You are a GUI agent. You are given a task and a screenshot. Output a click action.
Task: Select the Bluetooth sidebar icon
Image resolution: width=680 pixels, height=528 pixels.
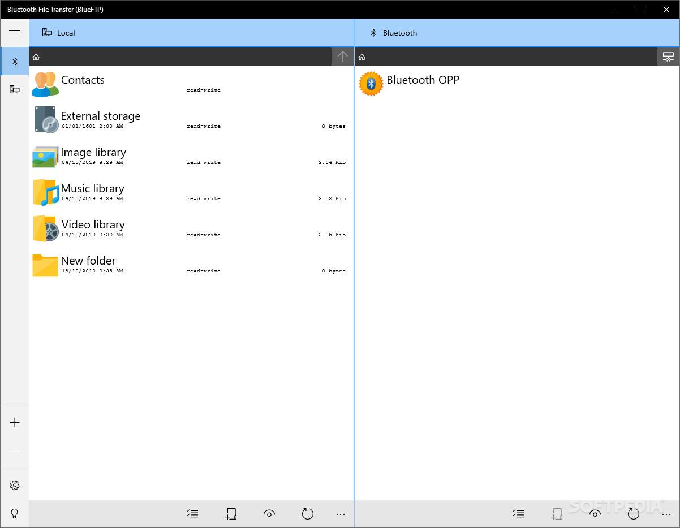click(x=15, y=62)
